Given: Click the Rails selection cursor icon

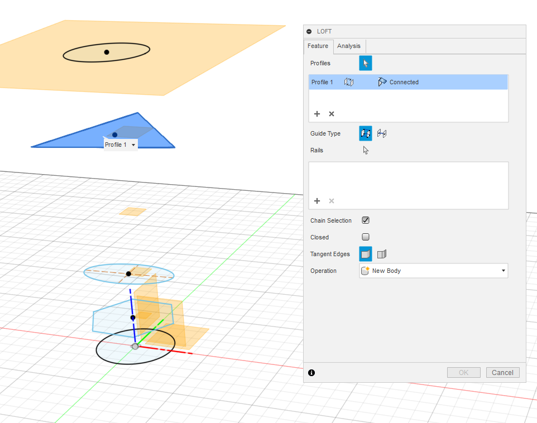Looking at the screenshot, I should point(366,150).
